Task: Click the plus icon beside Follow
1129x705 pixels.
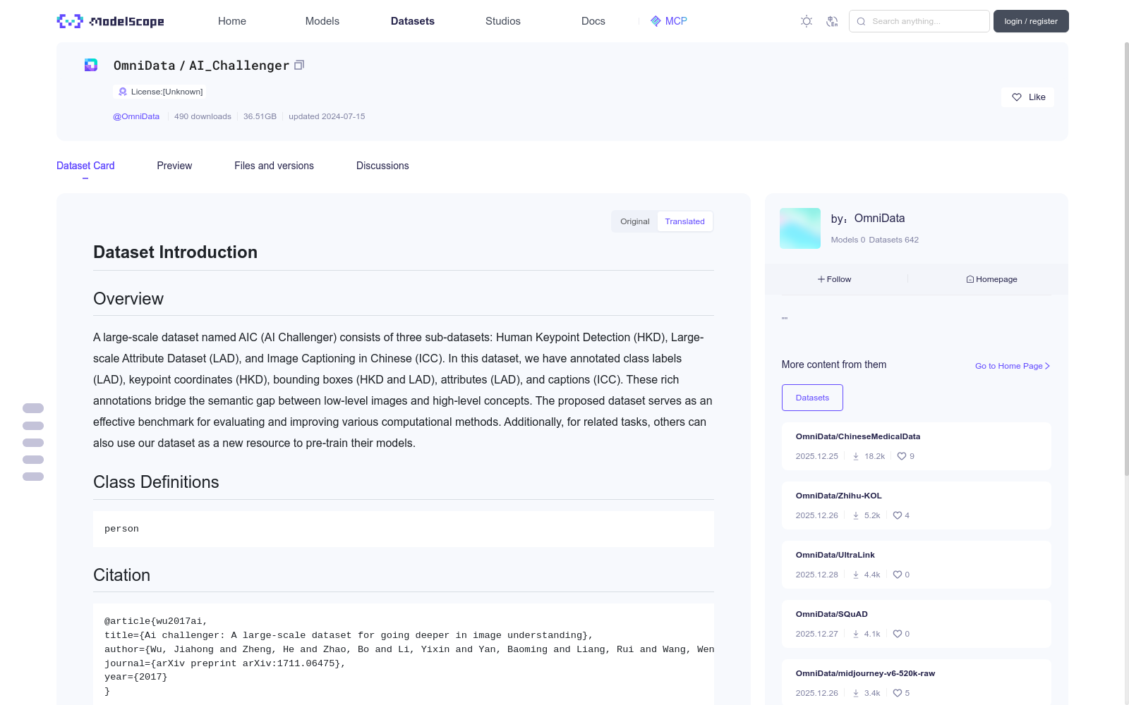Action: pos(821,279)
